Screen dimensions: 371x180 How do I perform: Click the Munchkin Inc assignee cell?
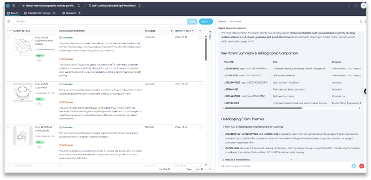[338, 96]
